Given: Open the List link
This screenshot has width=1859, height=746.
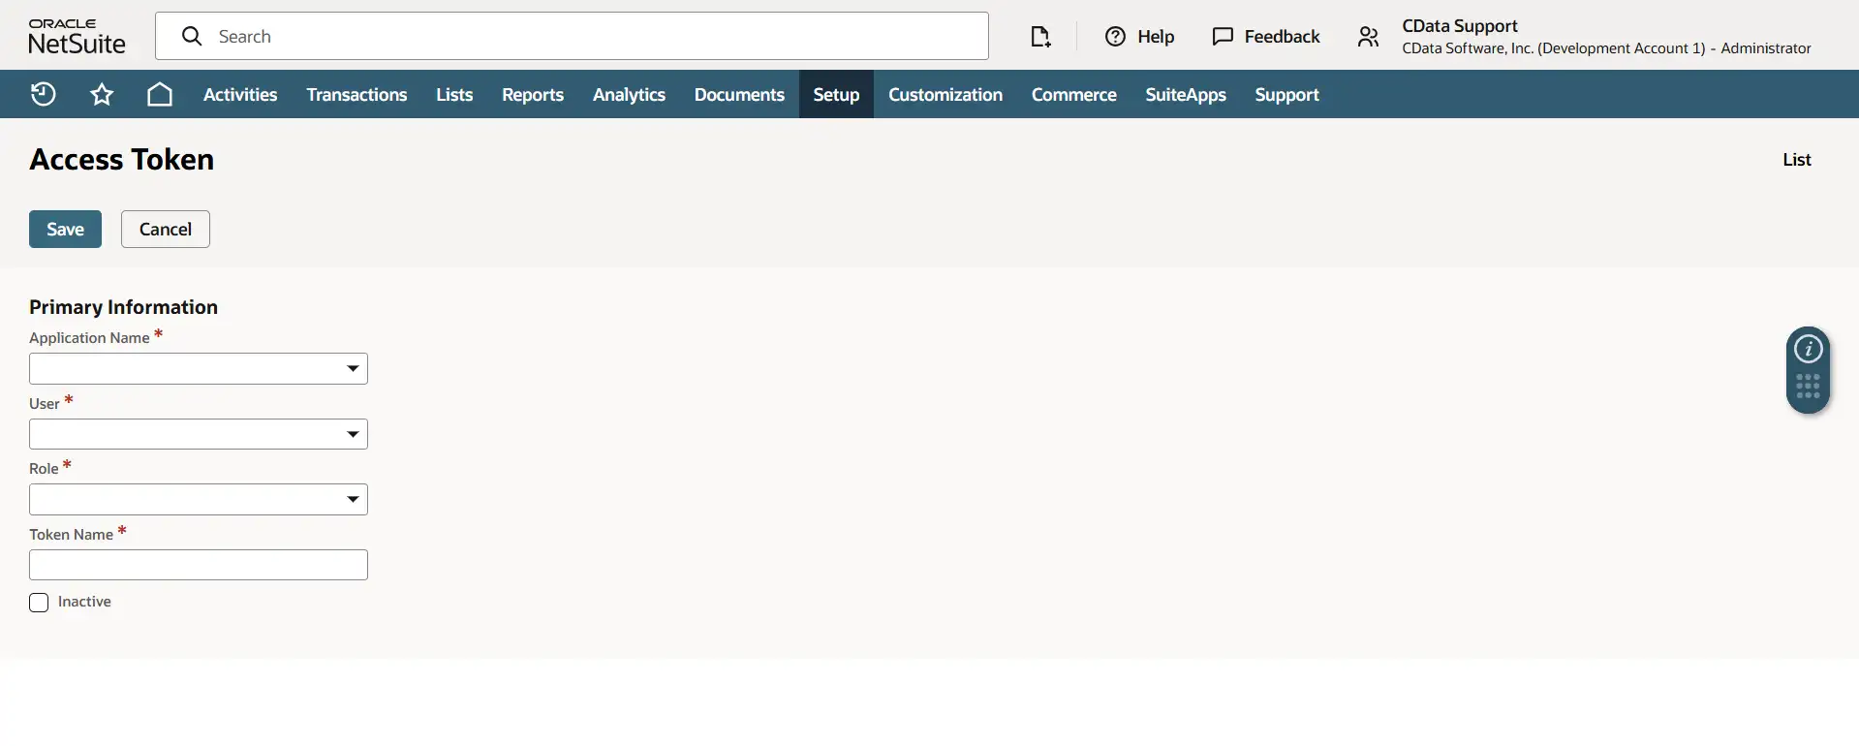Looking at the screenshot, I should 1796,160.
